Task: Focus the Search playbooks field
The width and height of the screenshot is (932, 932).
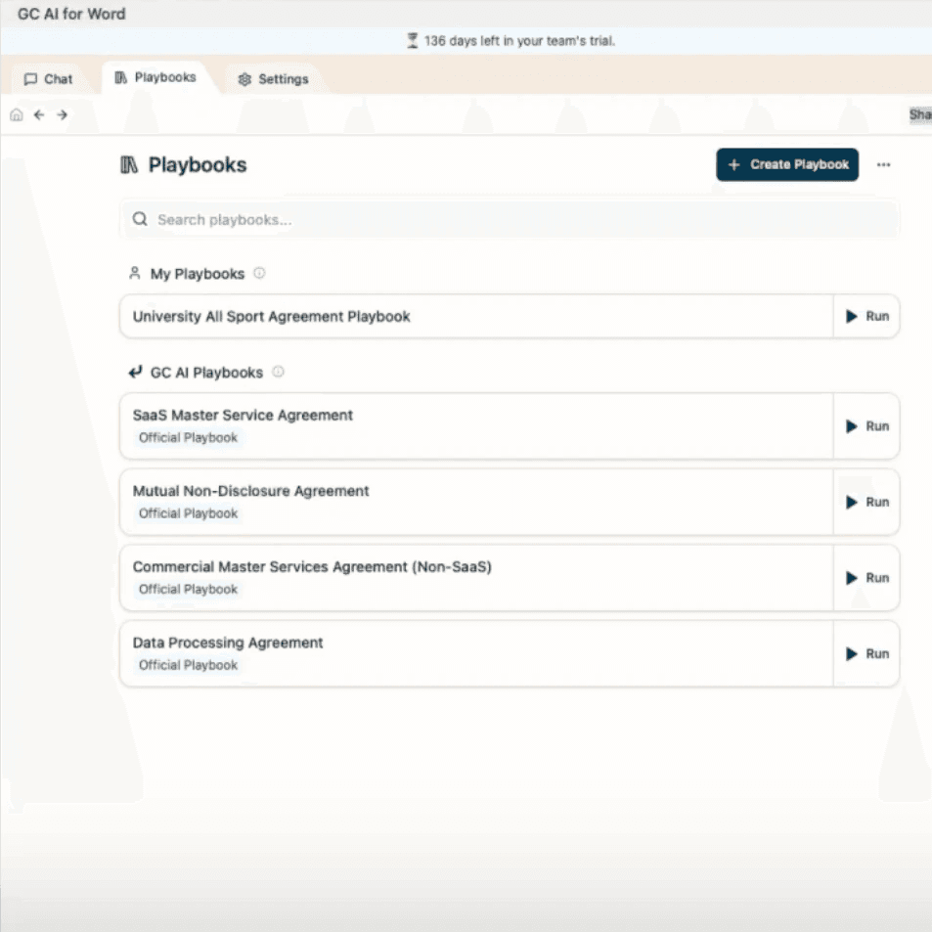Action: coord(510,220)
